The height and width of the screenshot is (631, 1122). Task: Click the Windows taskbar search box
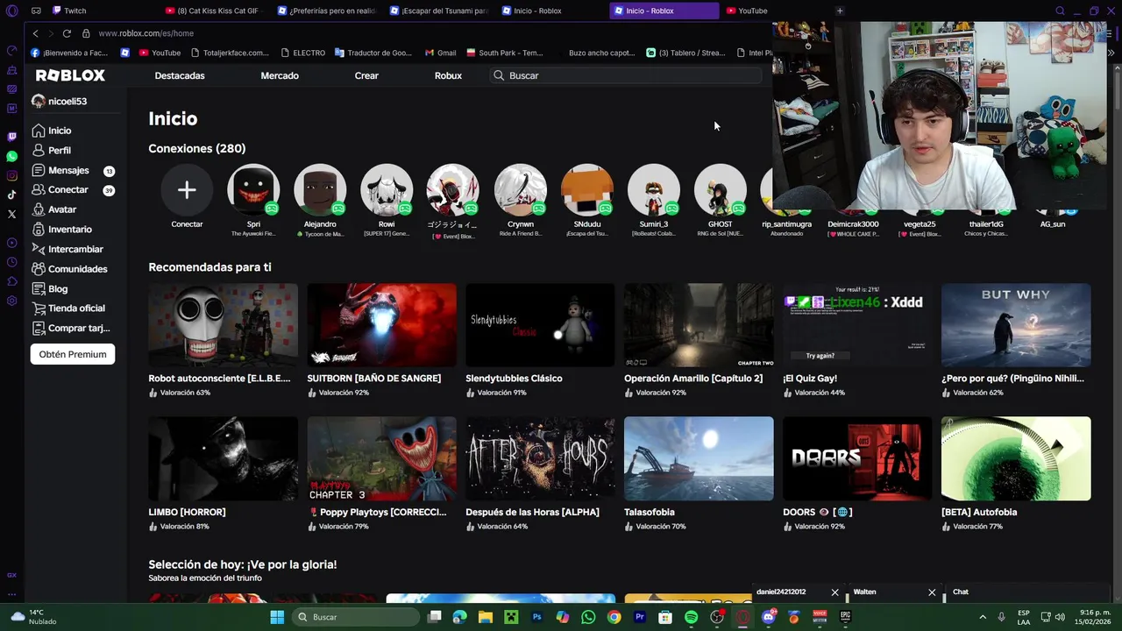pos(357,617)
